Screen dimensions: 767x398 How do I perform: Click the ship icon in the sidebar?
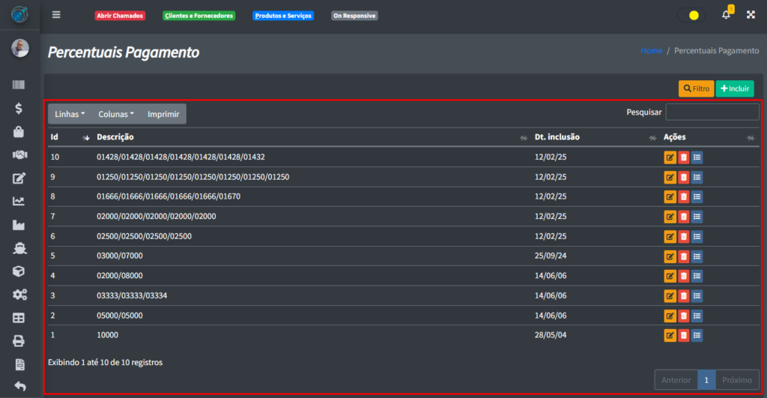tap(19, 248)
